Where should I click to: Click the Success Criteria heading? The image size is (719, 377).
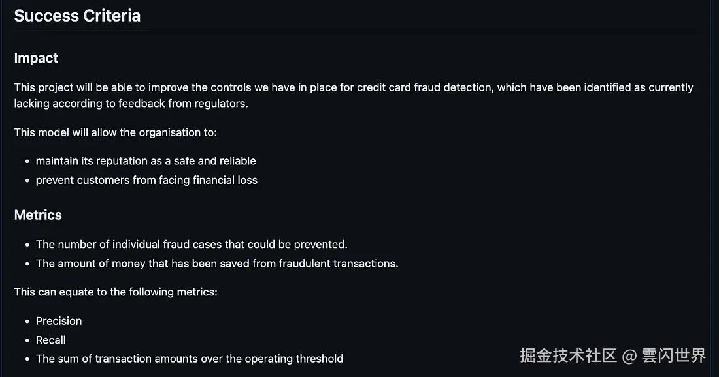(x=77, y=16)
